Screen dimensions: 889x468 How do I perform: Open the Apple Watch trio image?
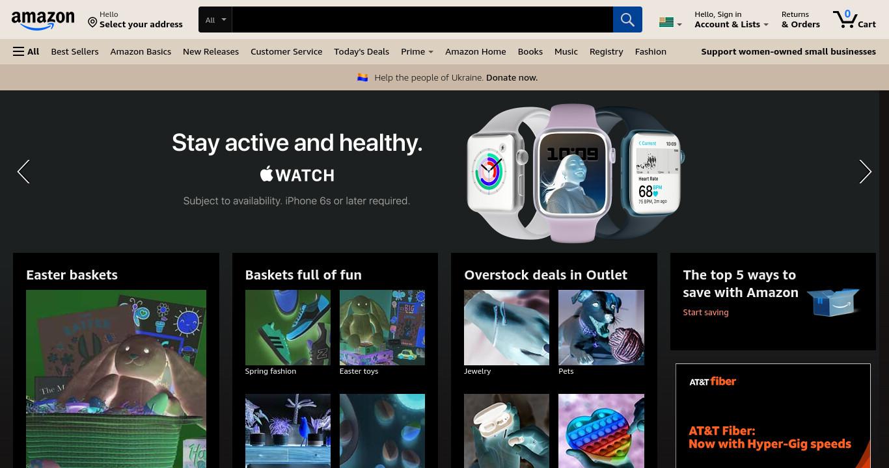tap(575, 173)
